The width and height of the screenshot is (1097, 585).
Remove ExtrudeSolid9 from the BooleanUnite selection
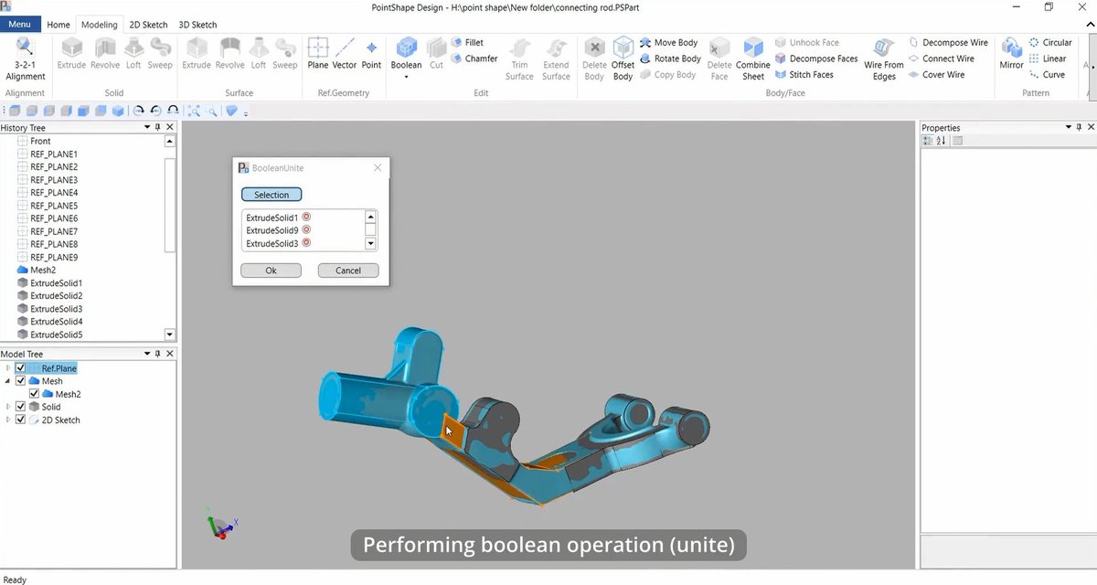click(x=306, y=229)
